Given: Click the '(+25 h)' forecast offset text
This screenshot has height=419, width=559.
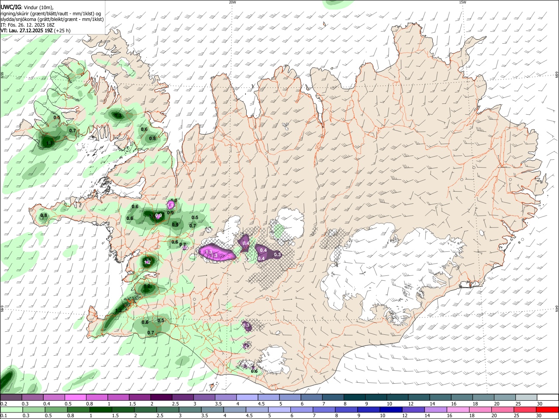Looking at the screenshot, I should tap(62, 31).
